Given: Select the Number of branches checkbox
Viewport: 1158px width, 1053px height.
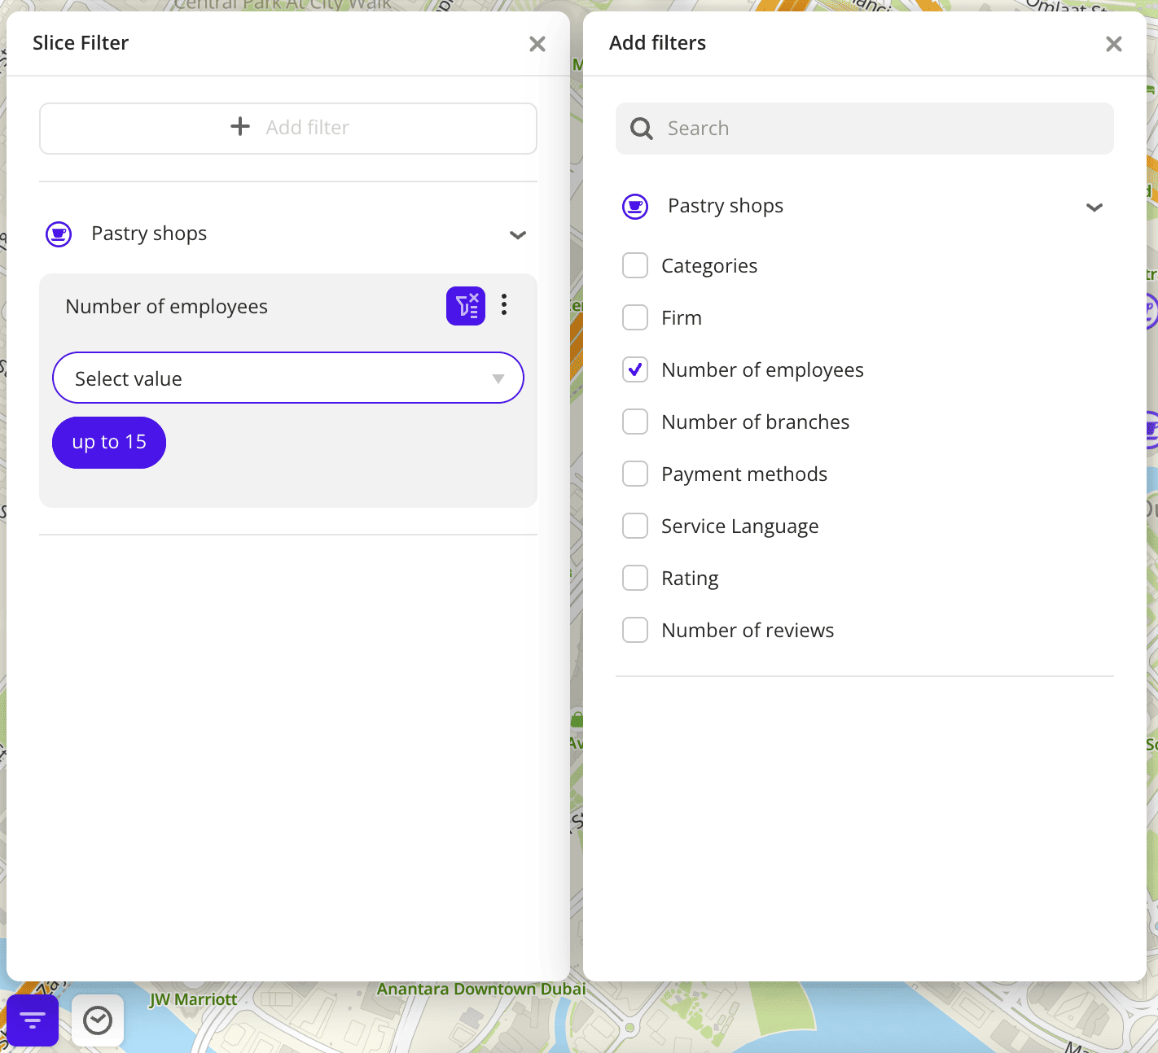Looking at the screenshot, I should tap(635, 422).
